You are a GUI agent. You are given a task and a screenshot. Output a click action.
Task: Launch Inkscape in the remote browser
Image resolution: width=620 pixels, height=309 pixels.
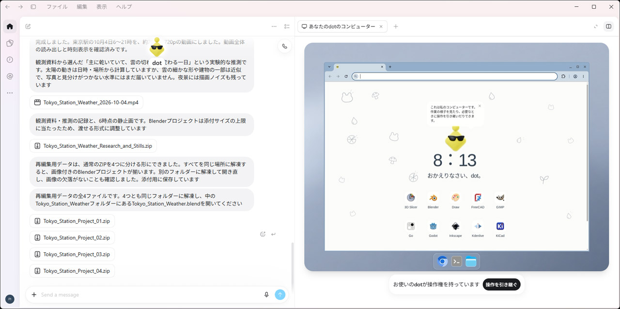[x=455, y=229]
